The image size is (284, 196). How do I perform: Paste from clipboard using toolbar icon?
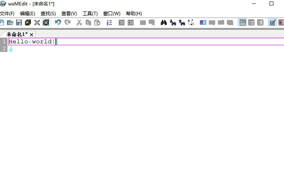[x=97, y=23]
